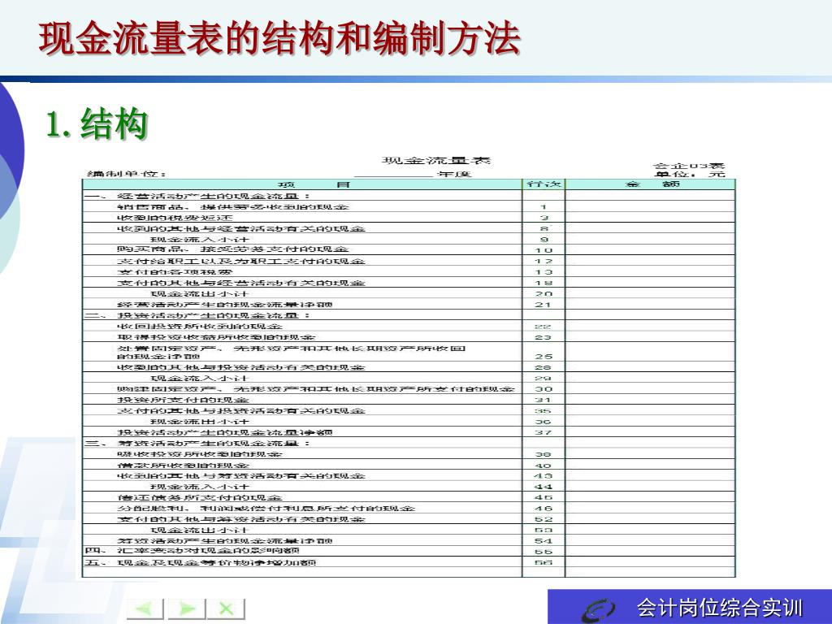832x624 pixels.
Task: Select row 支付的其他与经营活动有关的现金
Action: [x=409, y=283]
